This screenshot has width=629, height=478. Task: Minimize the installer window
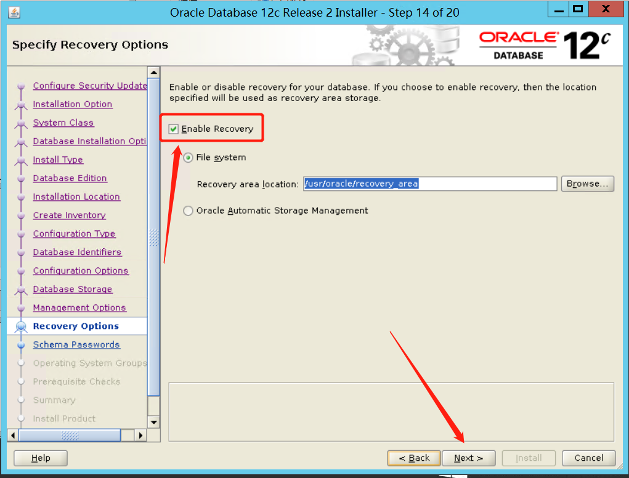pos(559,9)
